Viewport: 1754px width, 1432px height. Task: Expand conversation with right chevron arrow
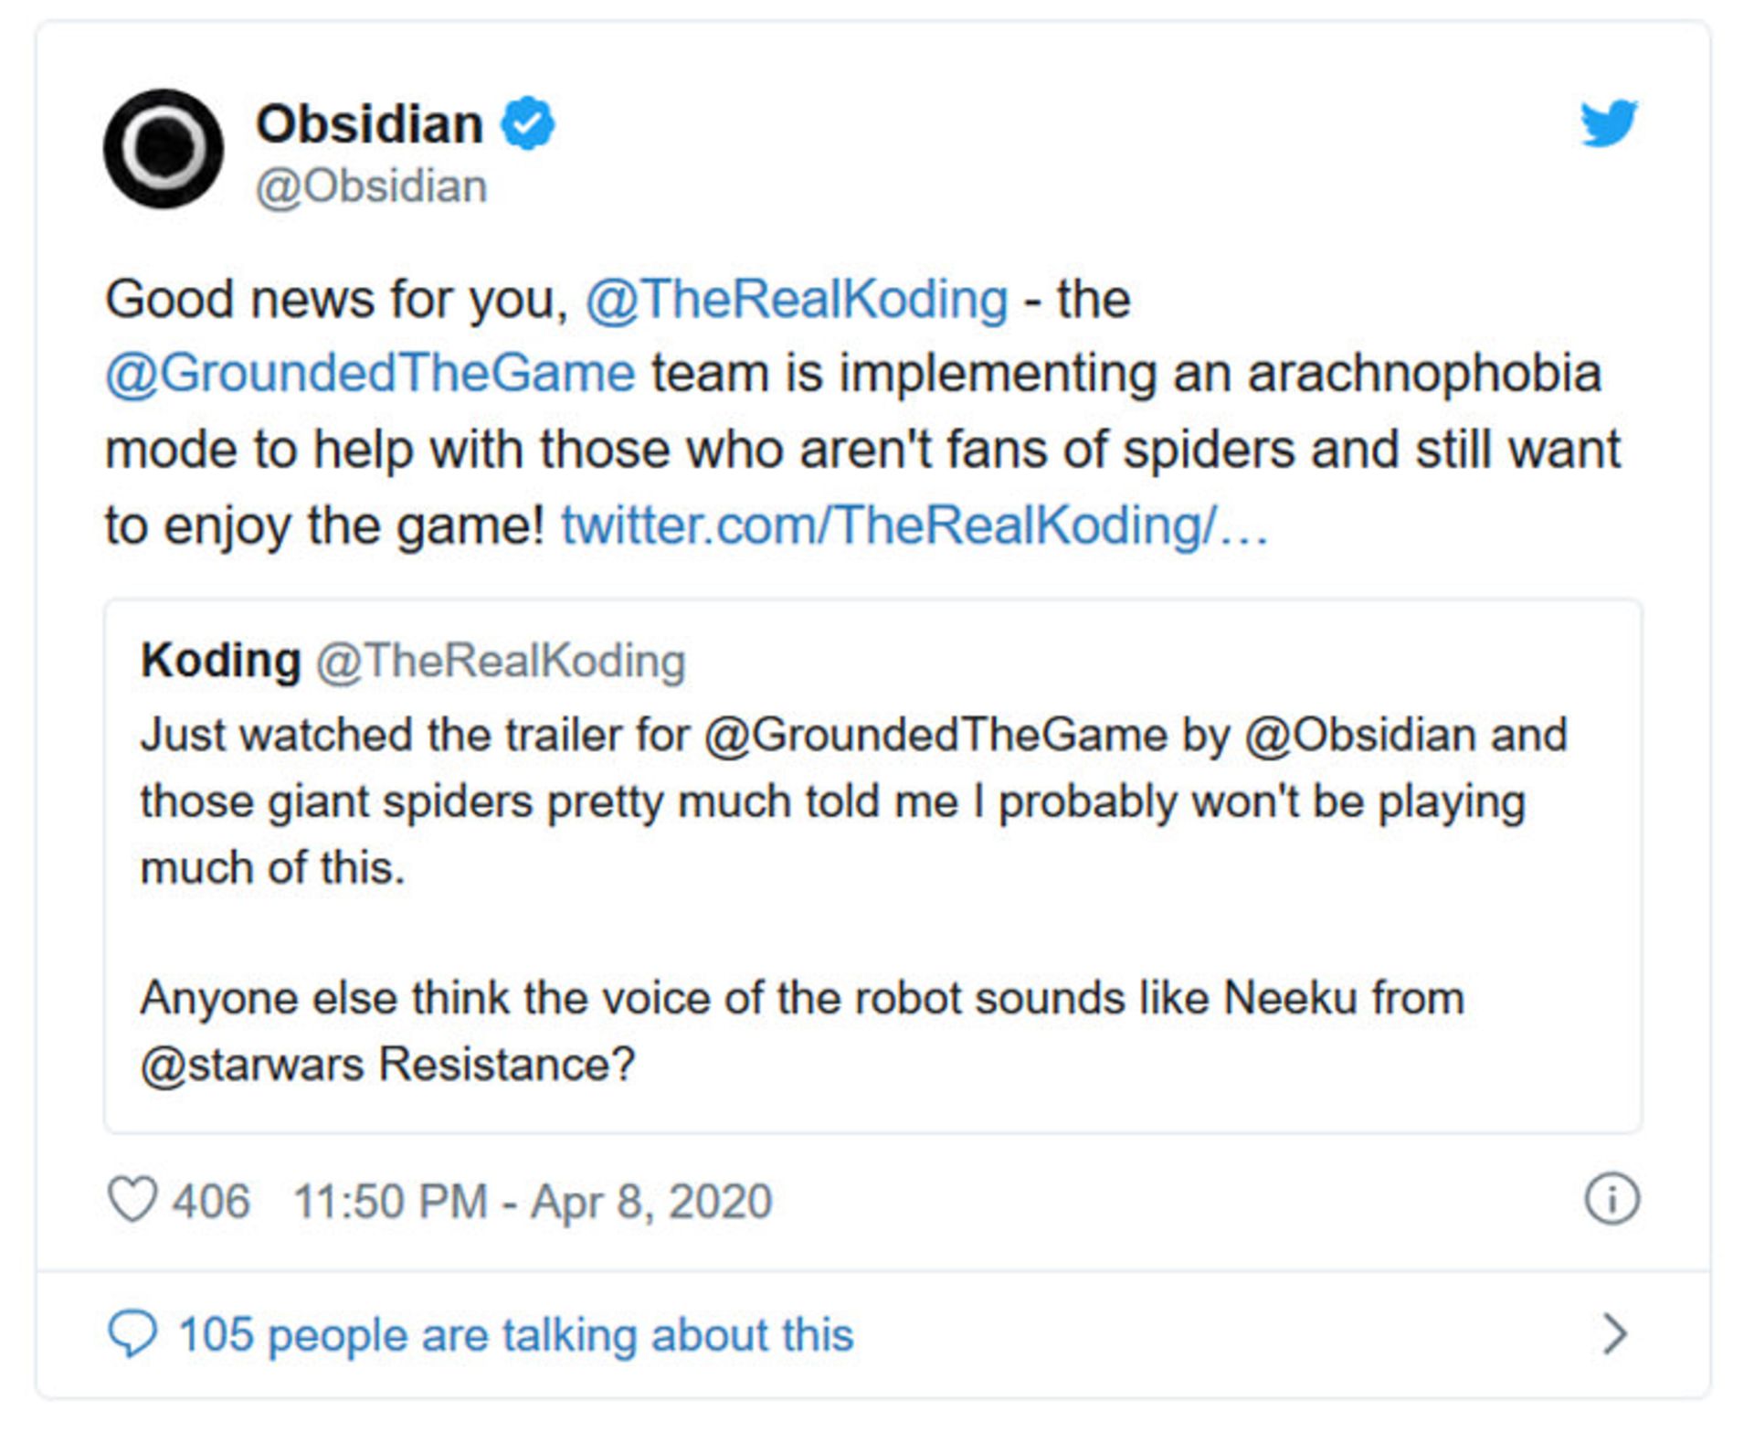click(1614, 1333)
